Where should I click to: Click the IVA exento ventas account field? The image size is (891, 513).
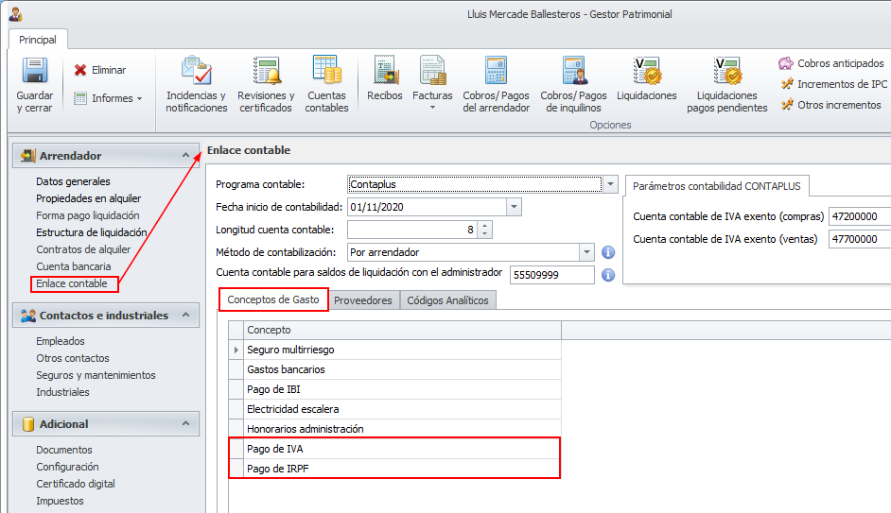point(860,239)
